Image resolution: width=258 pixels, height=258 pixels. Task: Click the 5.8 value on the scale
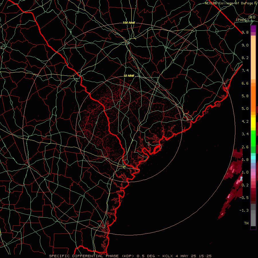[245, 96]
